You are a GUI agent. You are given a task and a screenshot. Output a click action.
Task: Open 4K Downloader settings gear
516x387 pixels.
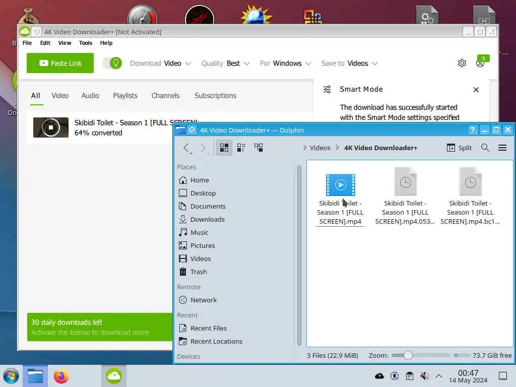(x=462, y=63)
